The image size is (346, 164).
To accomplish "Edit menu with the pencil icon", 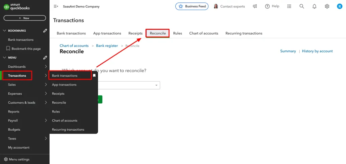I will pyautogui.click(x=45, y=58).
